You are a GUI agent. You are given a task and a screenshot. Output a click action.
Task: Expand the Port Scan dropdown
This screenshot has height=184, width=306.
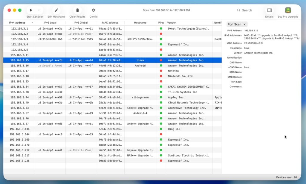tap(237, 24)
